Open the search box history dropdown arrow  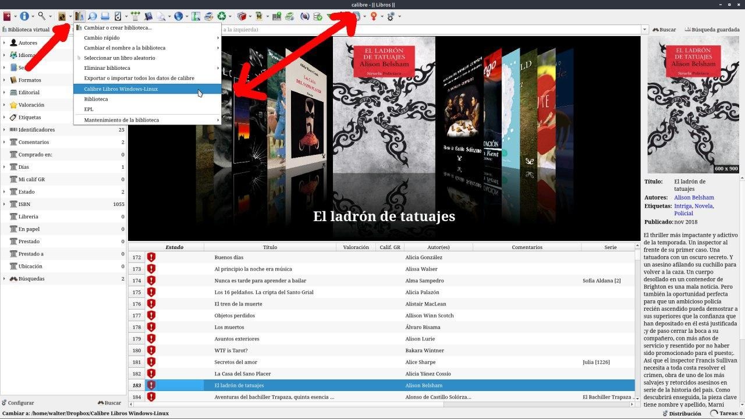pos(644,30)
